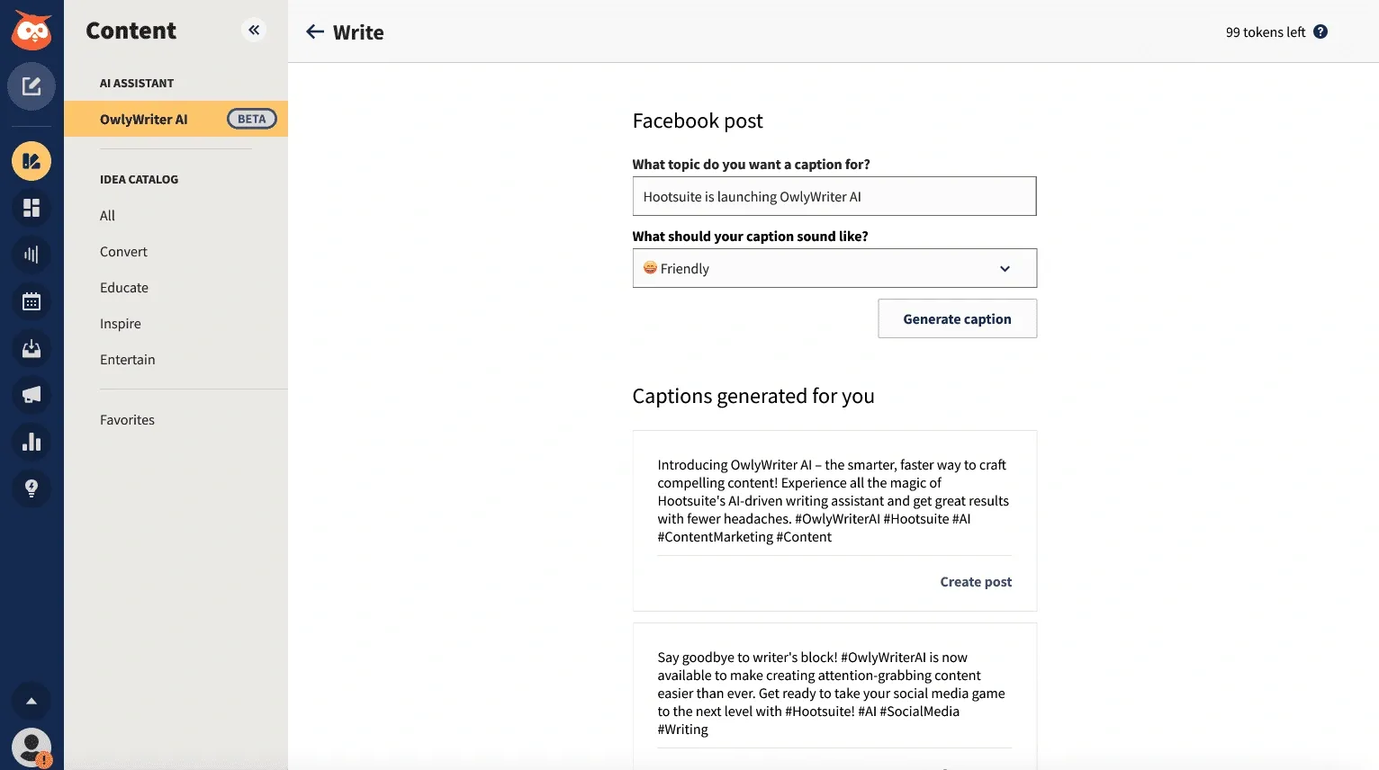Open the caption tone dropdown set to Friendly
The width and height of the screenshot is (1379, 770).
point(834,268)
